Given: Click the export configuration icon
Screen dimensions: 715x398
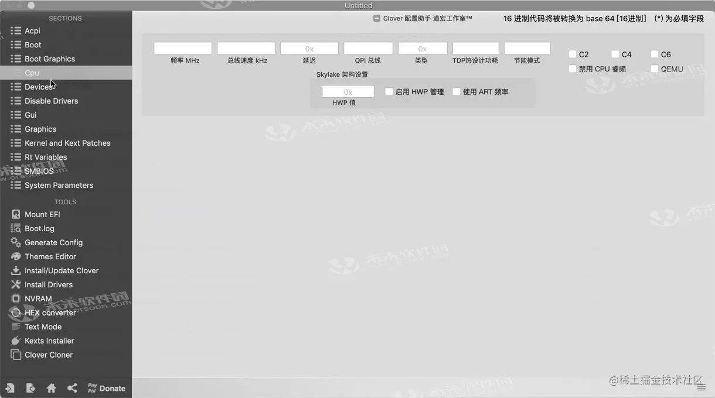Looking at the screenshot, I should tap(30, 388).
